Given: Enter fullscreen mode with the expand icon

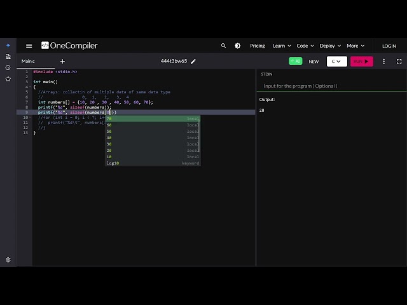Looking at the screenshot, I should (x=399, y=62).
